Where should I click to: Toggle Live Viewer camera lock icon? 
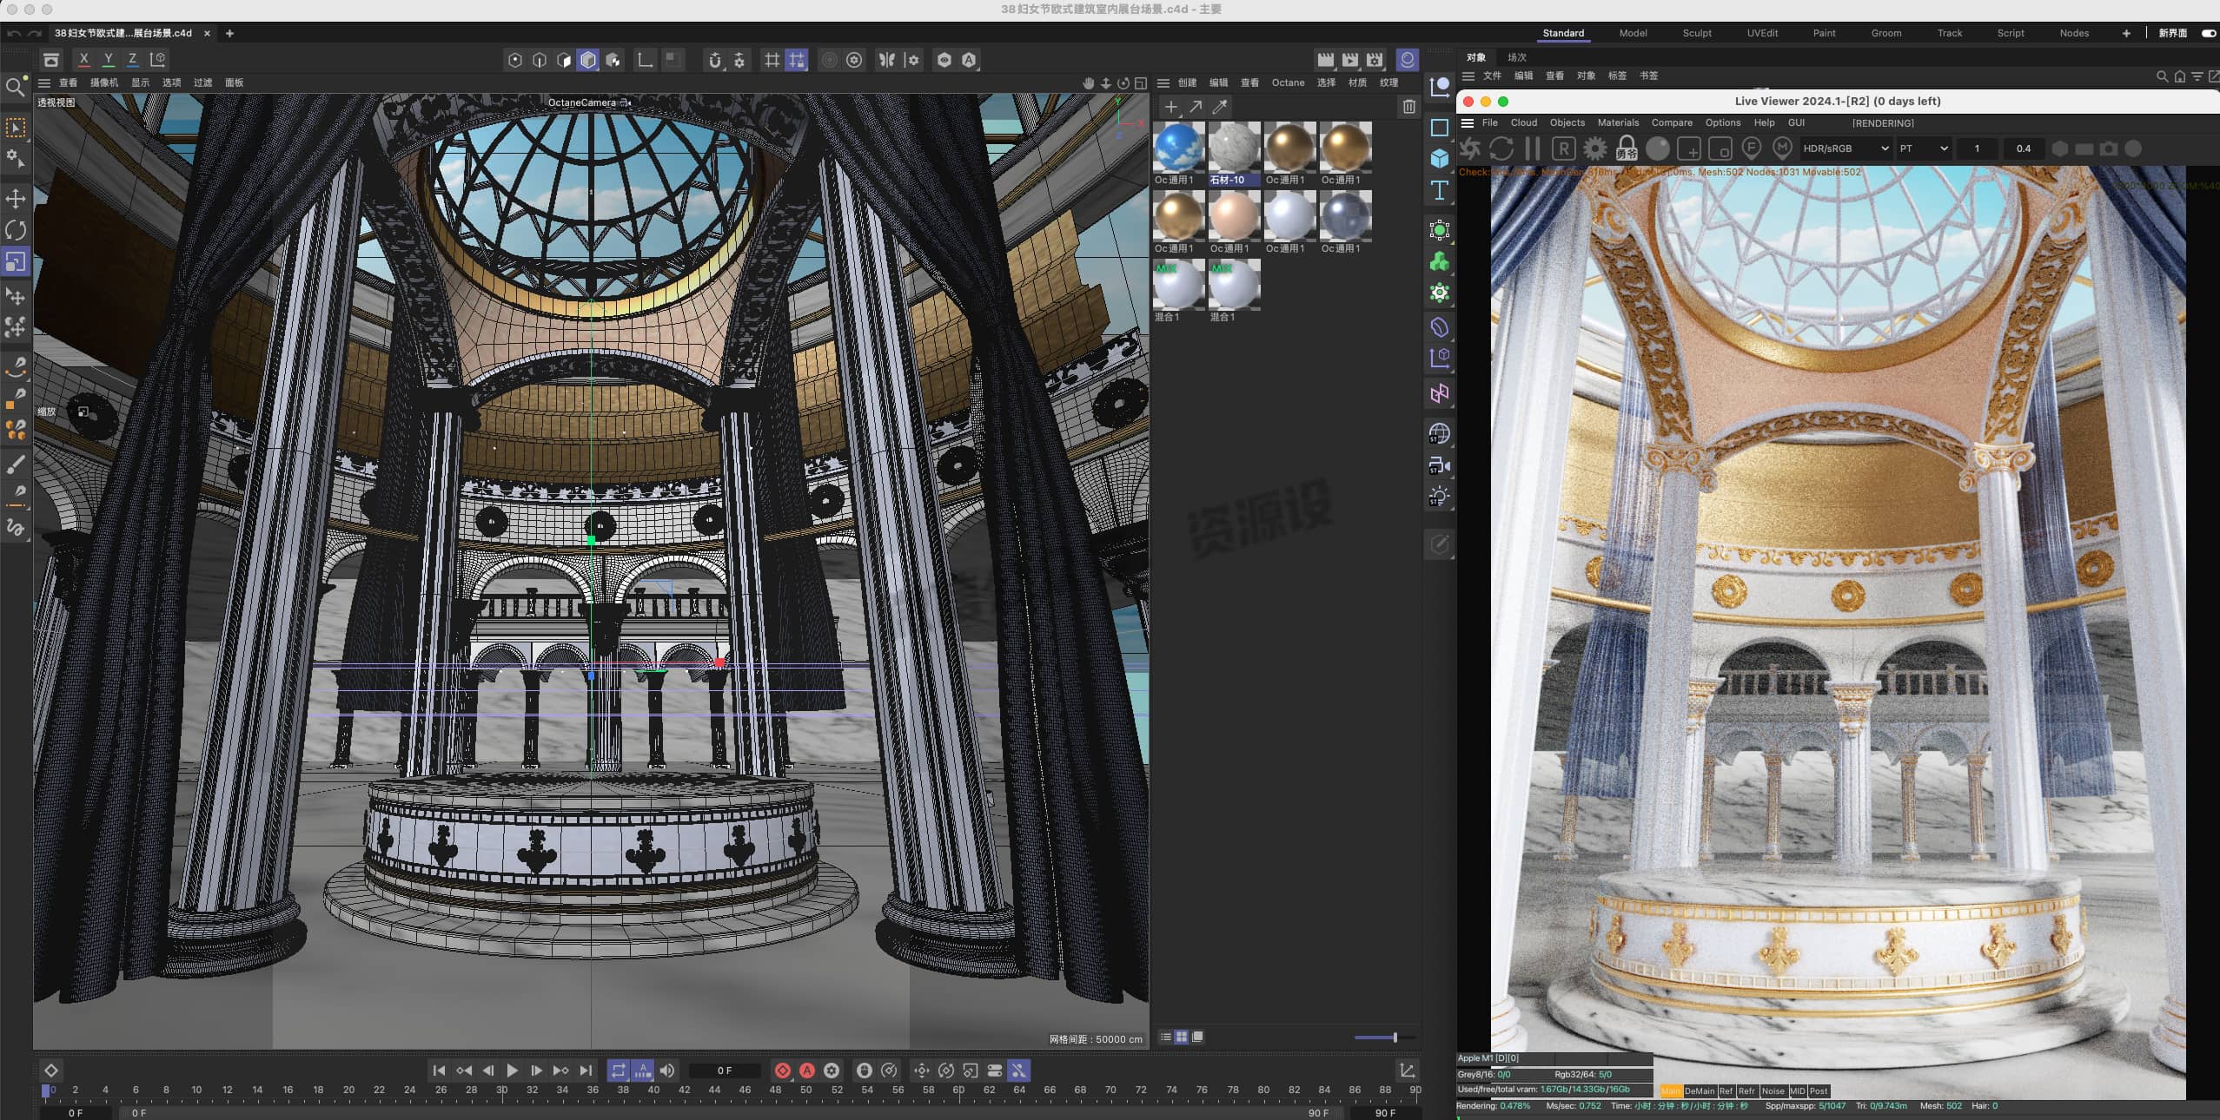(x=1627, y=148)
